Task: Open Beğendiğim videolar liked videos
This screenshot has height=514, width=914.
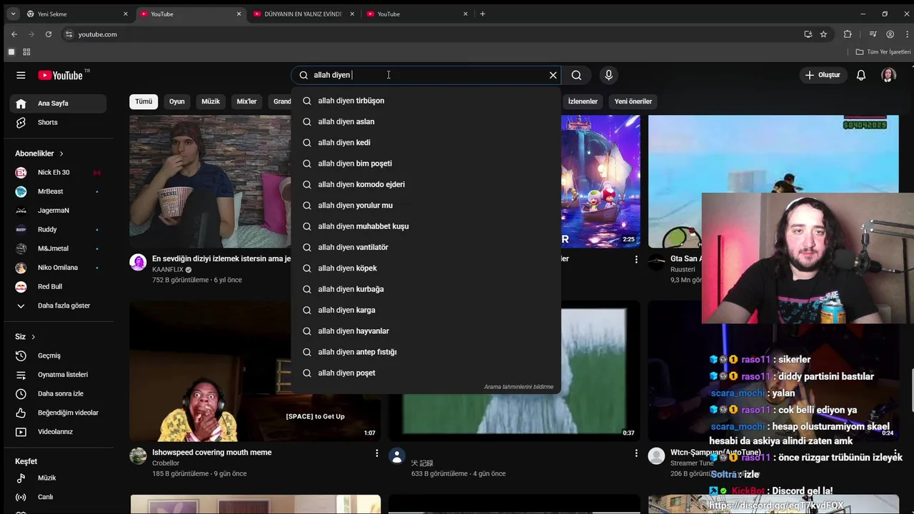Action: coord(58,413)
